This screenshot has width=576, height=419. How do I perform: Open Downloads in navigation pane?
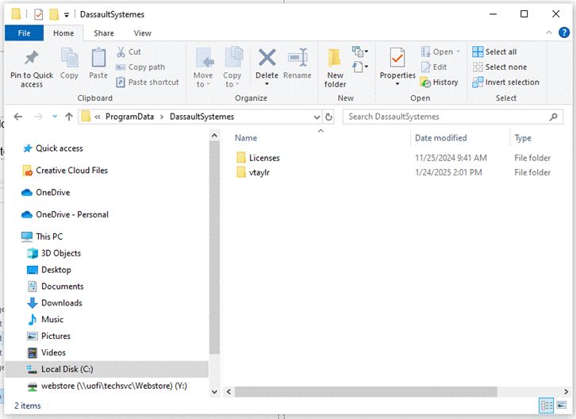tap(62, 303)
